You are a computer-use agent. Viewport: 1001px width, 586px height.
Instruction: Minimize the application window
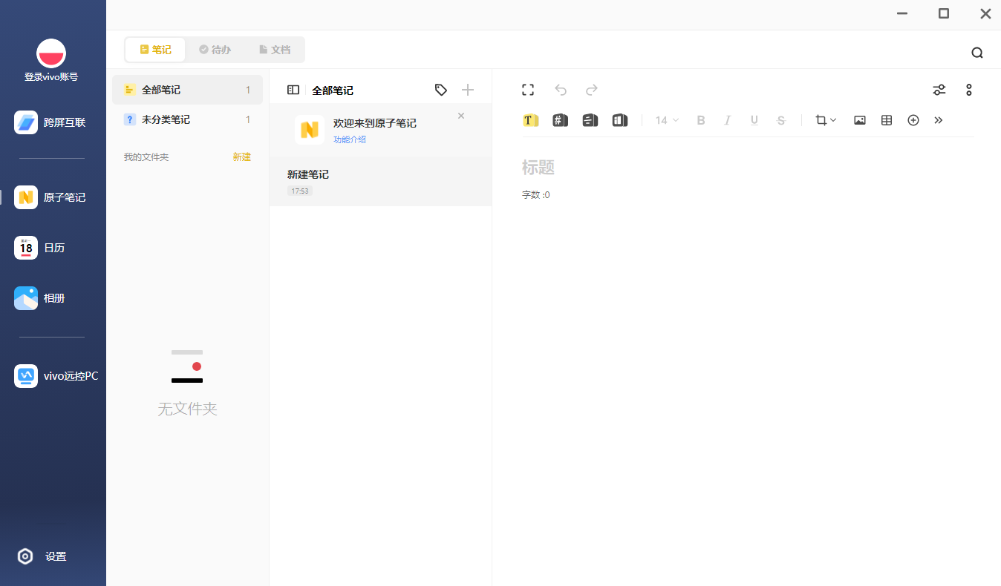(902, 13)
